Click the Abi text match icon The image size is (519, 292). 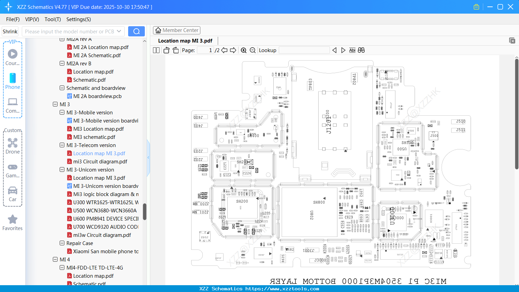[352, 50]
